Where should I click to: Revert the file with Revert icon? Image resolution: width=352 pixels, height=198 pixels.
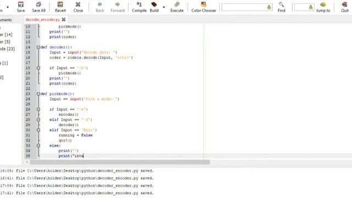coord(60,7)
